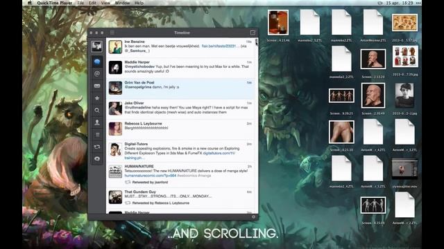Open the Apple menu
The width and height of the screenshot is (444, 249).
tap(30, 3)
